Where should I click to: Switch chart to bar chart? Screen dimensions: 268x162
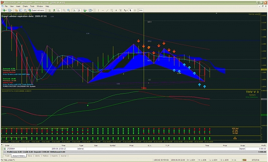tap(50, 10)
